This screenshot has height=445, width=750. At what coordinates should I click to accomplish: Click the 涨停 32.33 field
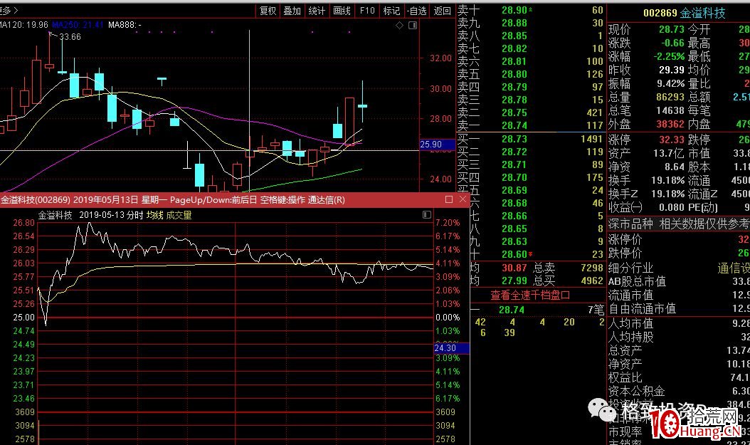coord(646,140)
